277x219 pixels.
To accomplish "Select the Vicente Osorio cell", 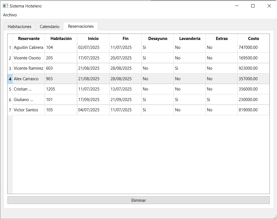I will tap(29, 58).
